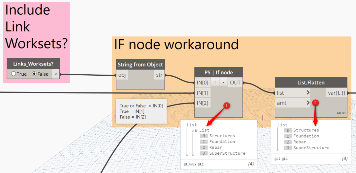Collapse the nested 0 List tree arrow
The image size is (356, 173).
pyautogui.click(x=193, y=130)
